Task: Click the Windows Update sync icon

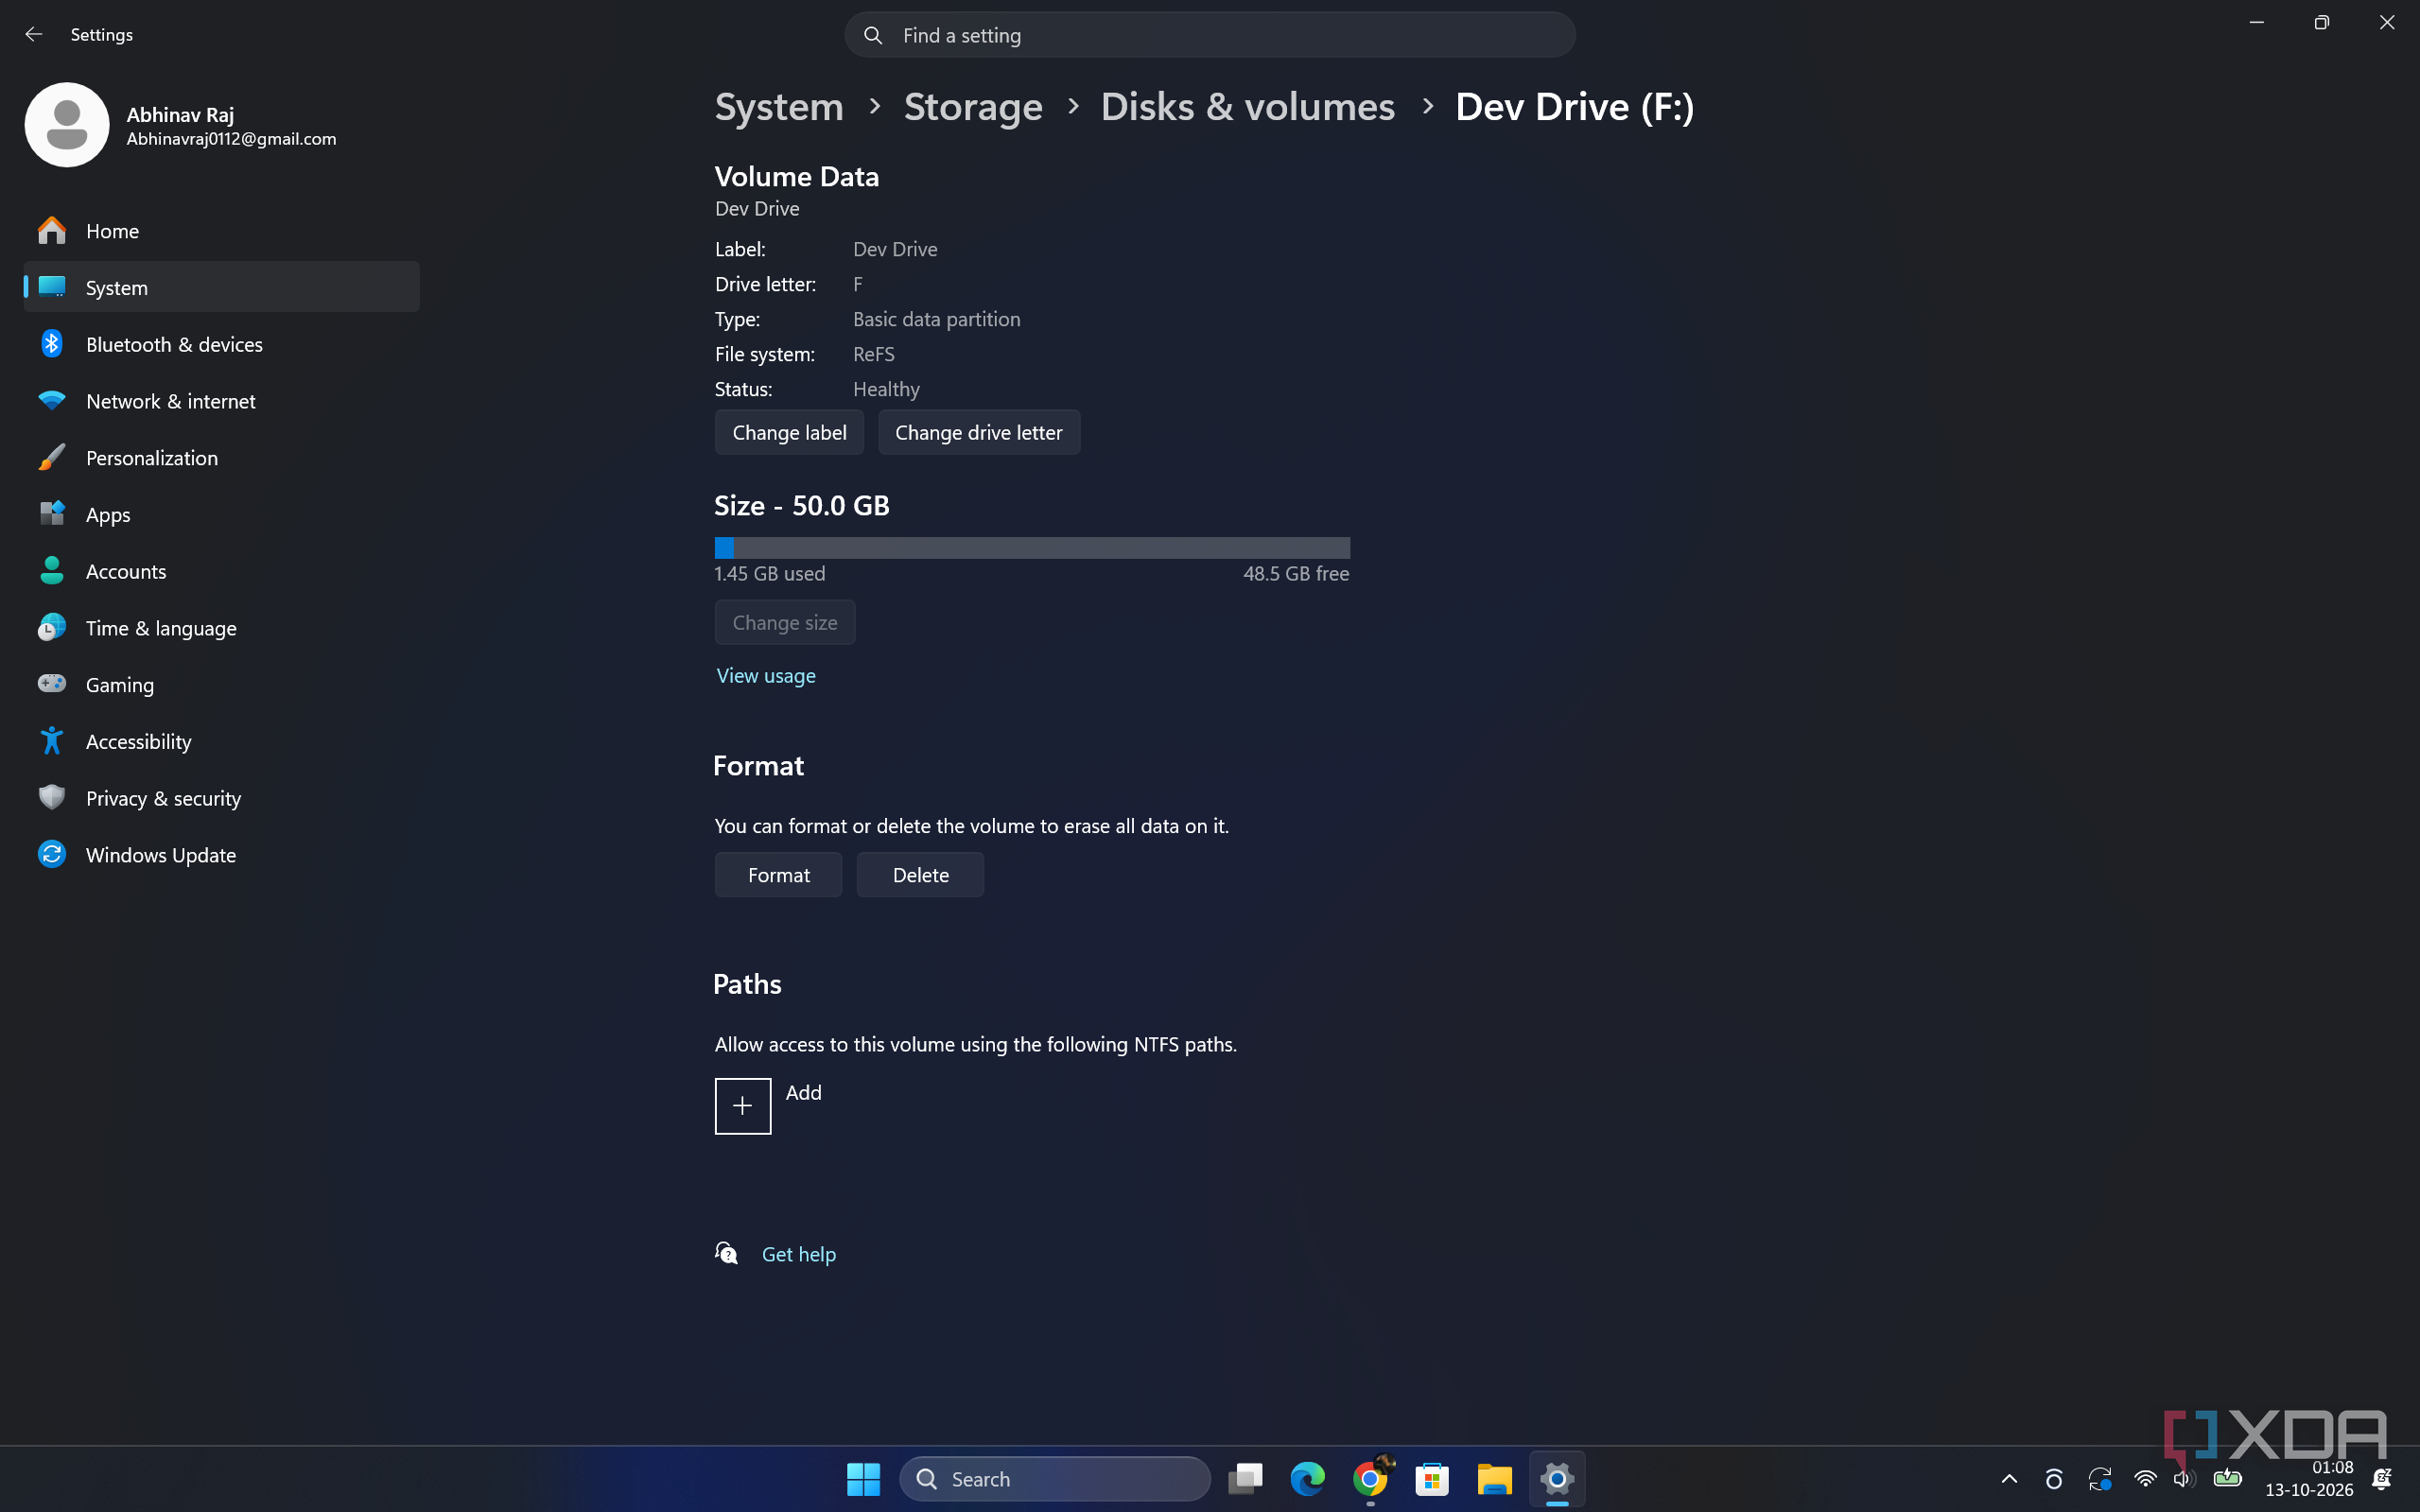Action: [x=52, y=855]
